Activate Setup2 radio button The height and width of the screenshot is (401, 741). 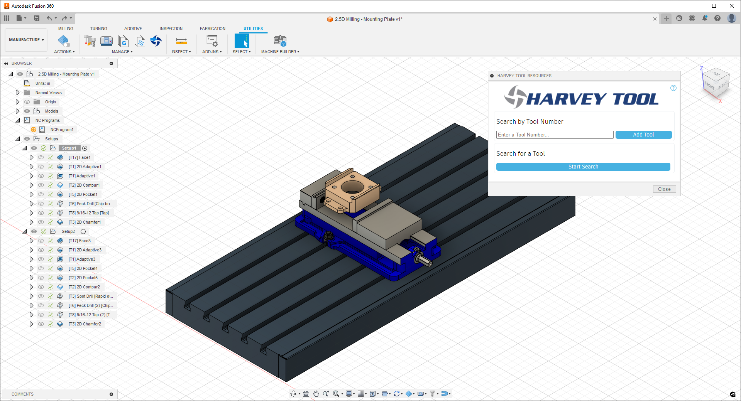point(83,231)
